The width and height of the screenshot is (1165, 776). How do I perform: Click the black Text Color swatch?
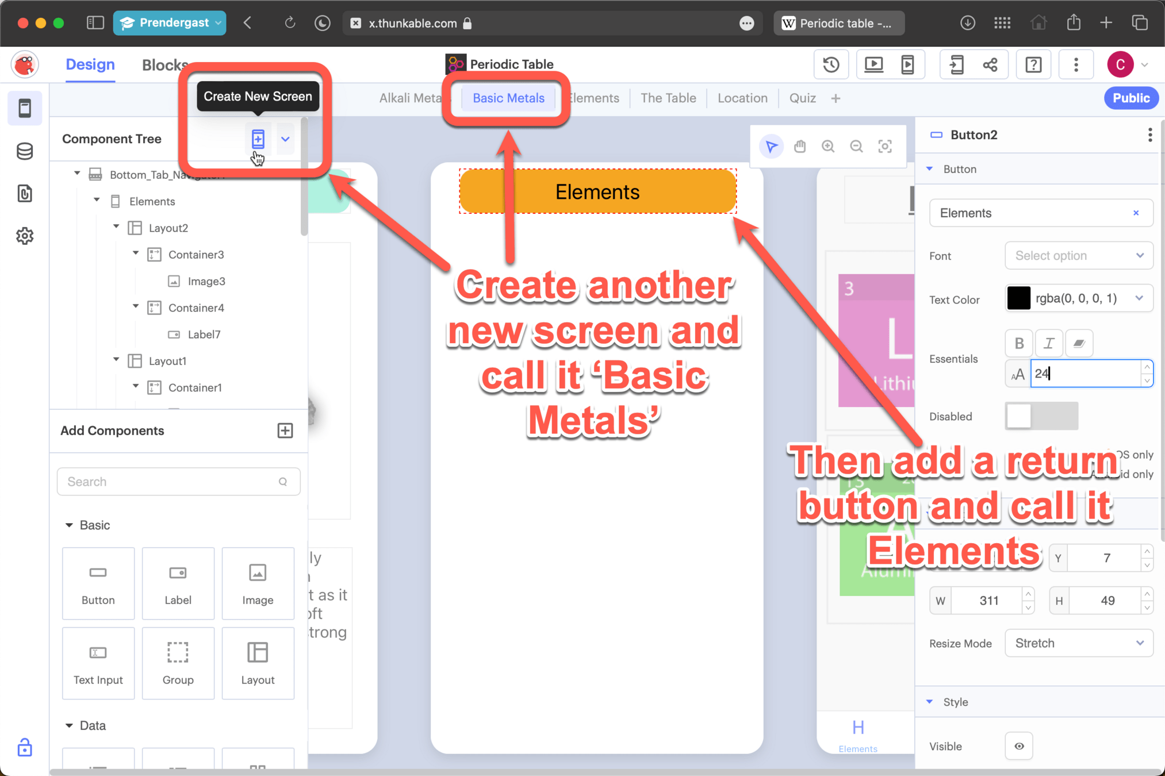tap(1018, 298)
